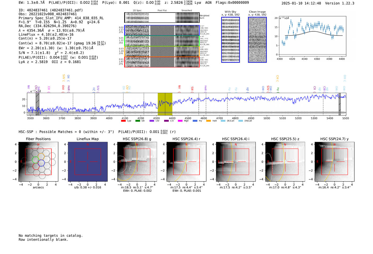Click the CIII legend swatch

tap(167, 121)
